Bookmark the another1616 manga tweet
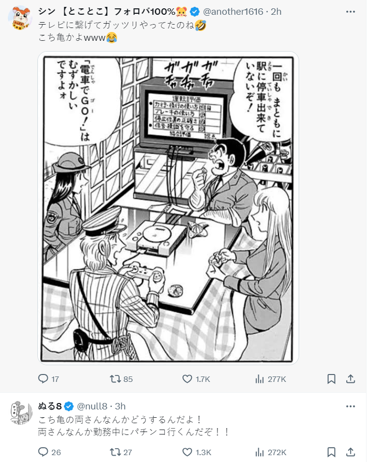 tap(331, 378)
